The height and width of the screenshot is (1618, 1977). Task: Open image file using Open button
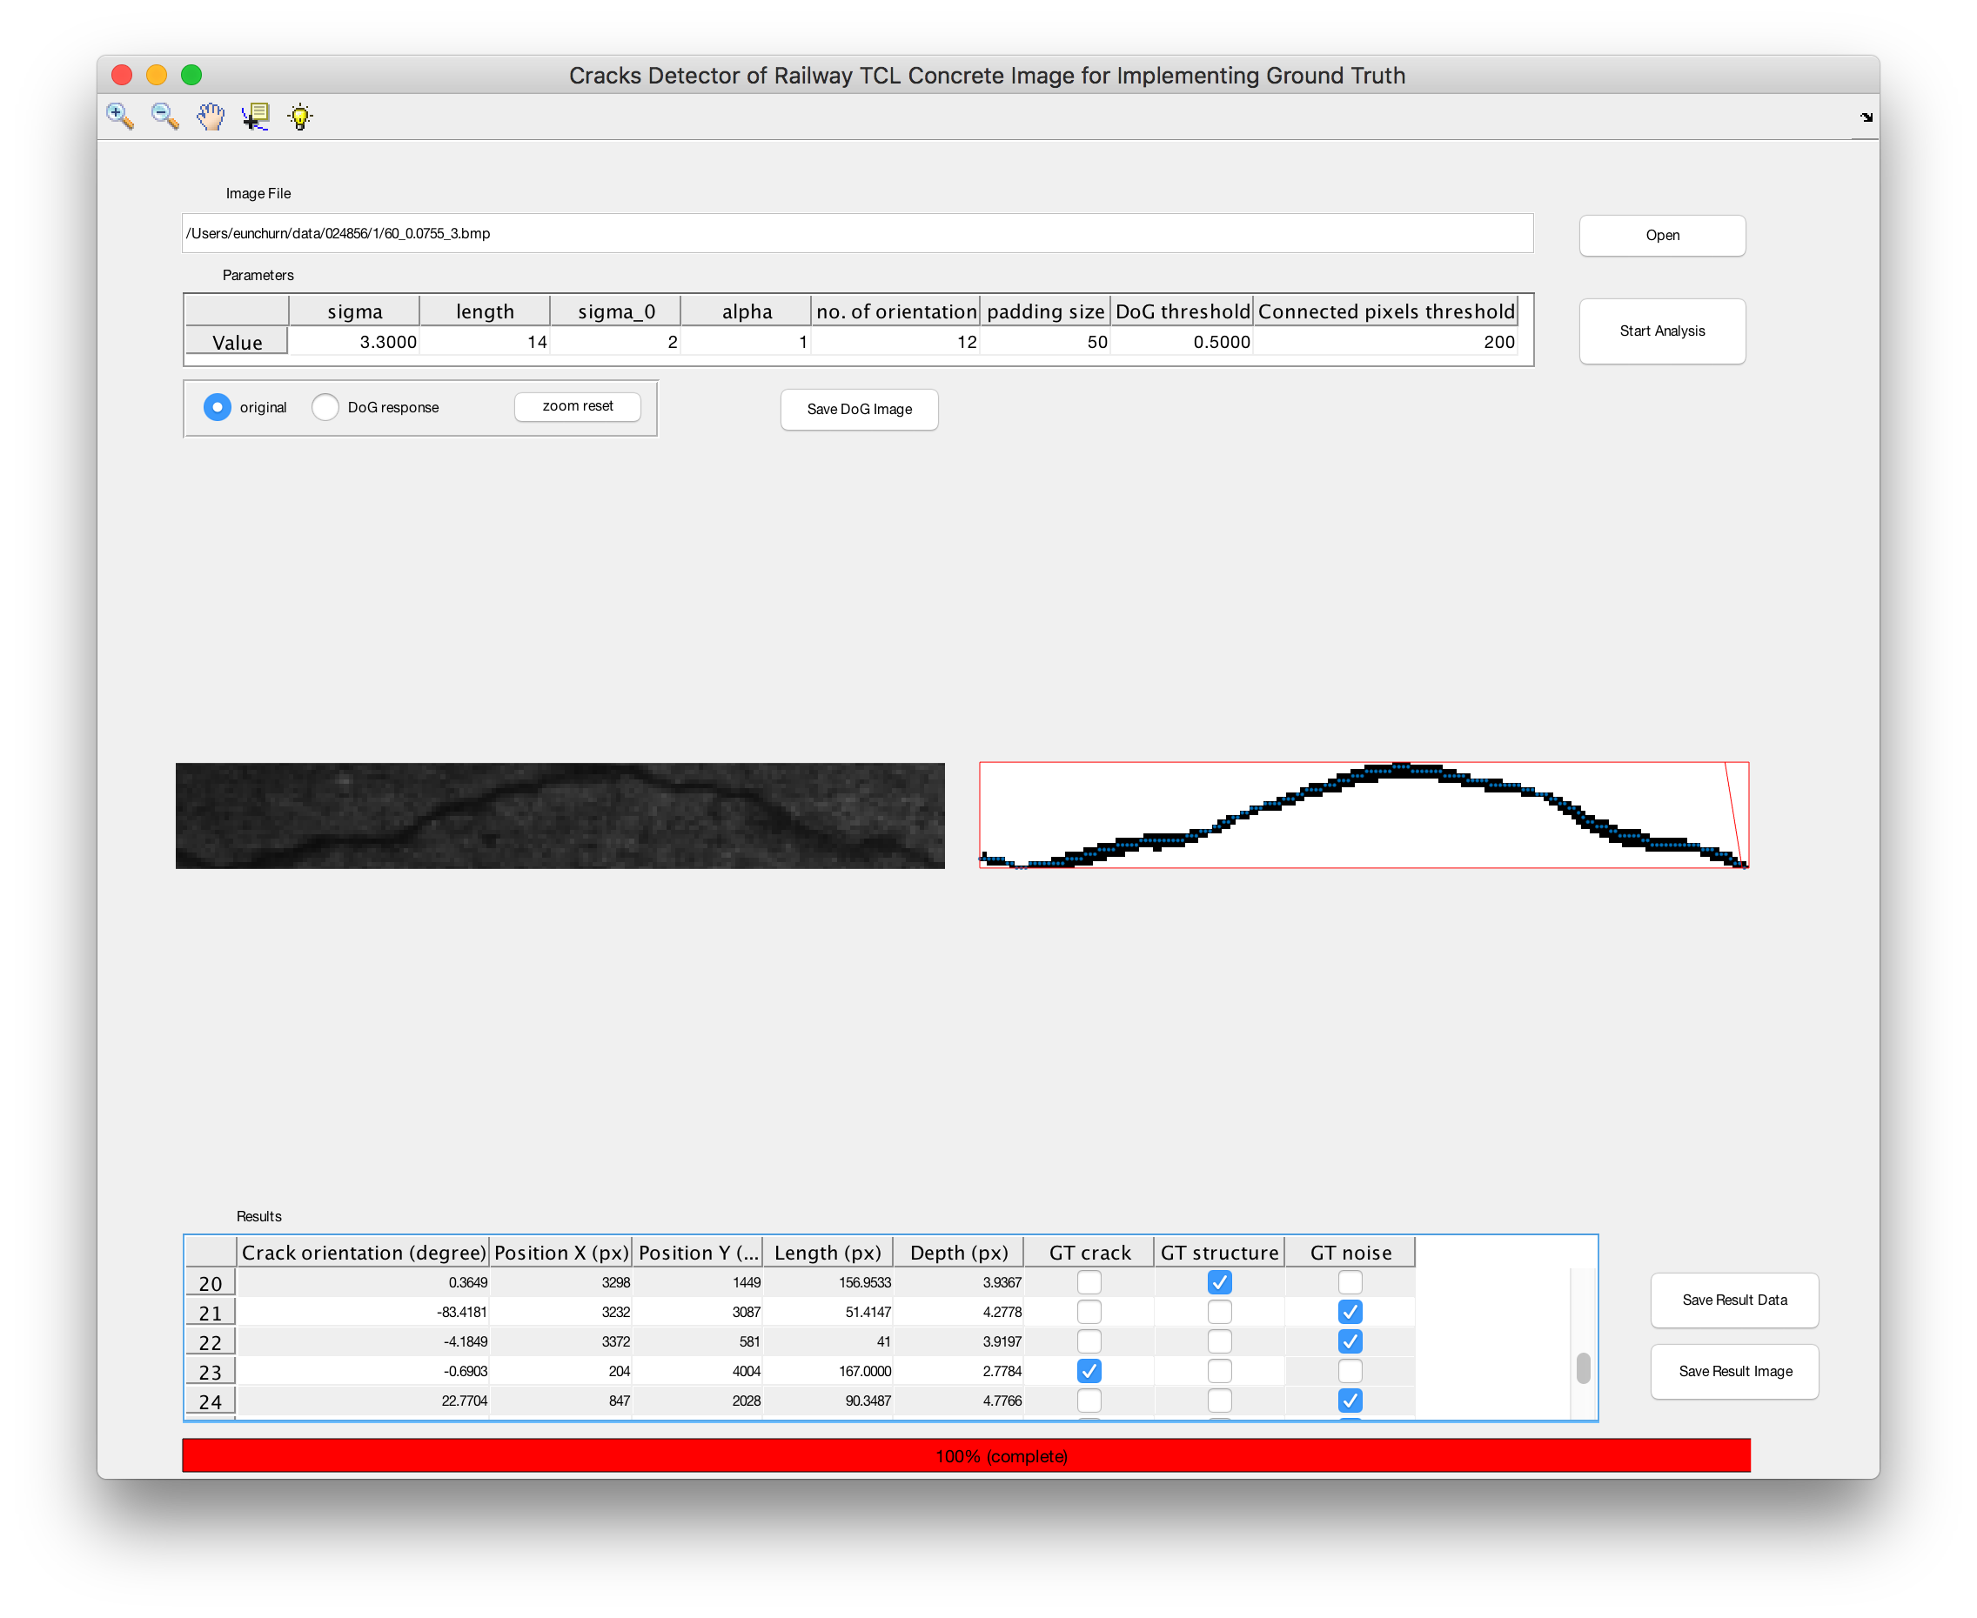click(x=1662, y=235)
